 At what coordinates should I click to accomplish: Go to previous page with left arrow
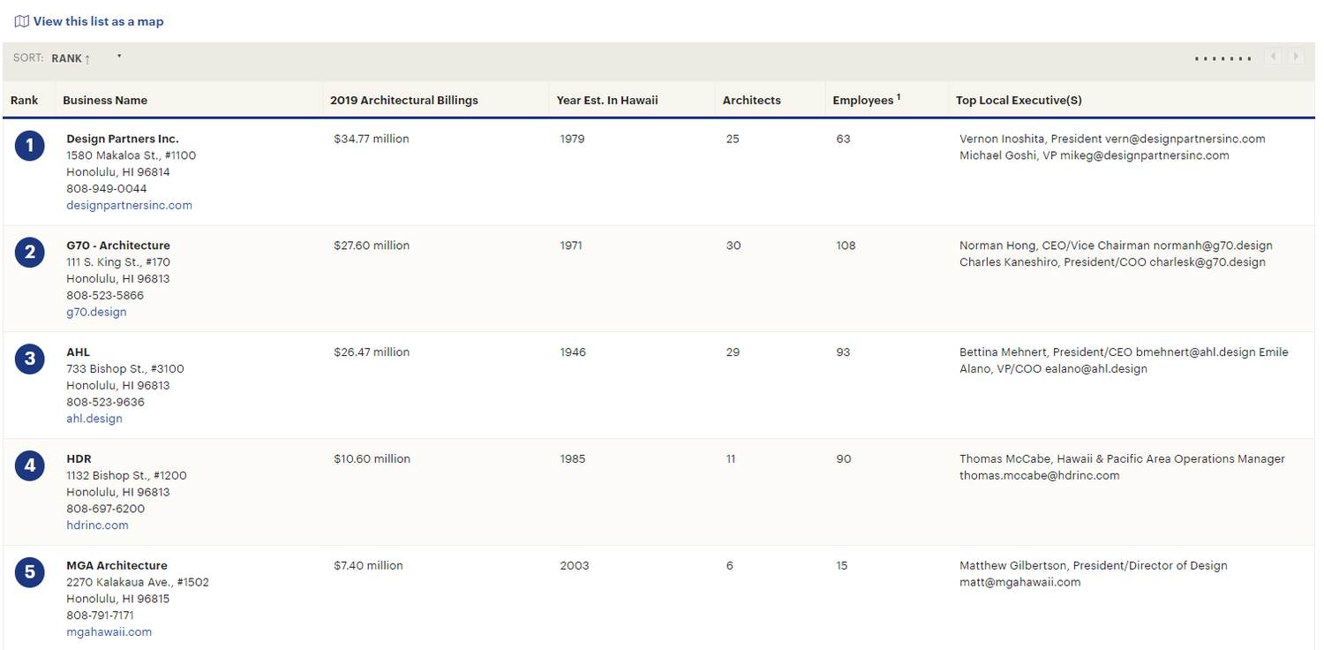coord(1273,57)
